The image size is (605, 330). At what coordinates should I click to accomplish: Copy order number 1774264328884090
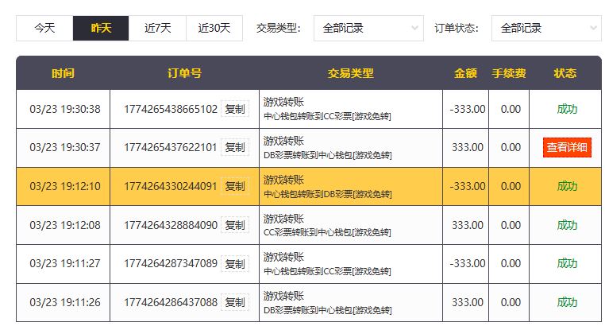(234, 225)
